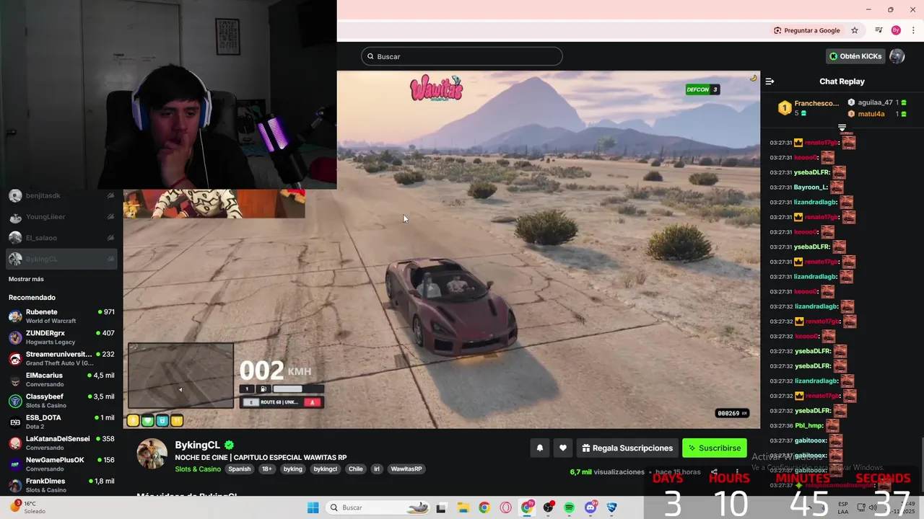This screenshot has height=519, width=924.
Task: Open Kick user avatar menu
Action: click(897, 56)
